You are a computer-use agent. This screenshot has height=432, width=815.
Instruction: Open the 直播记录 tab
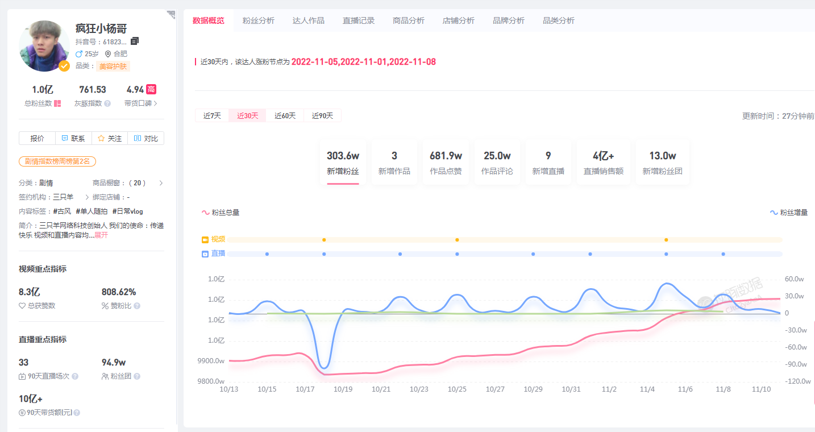358,20
